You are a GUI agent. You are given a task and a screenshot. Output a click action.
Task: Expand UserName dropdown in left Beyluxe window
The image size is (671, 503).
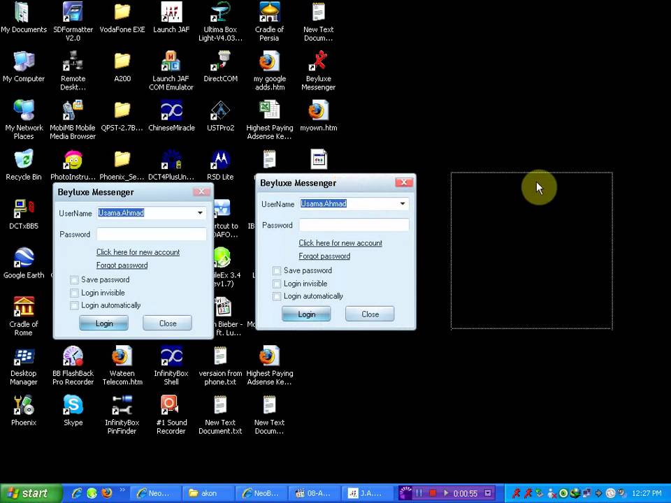click(200, 213)
